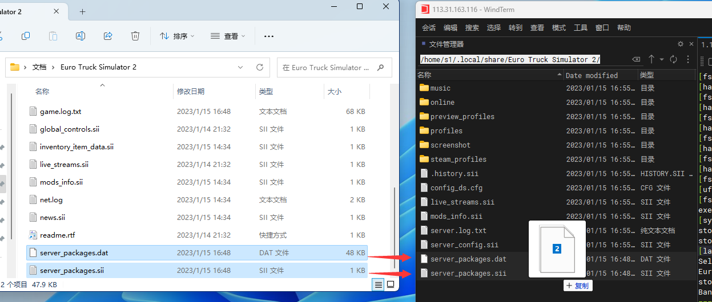Sort WindTerm files by Date modified column

coord(600,75)
